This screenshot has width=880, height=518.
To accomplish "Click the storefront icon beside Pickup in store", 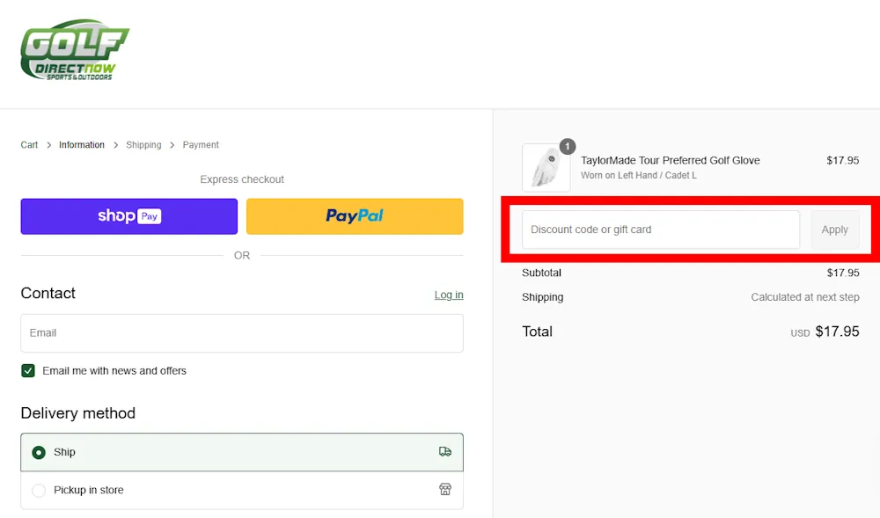I will [445, 490].
